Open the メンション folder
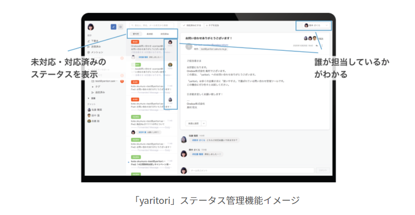 click(x=95, y=52)
